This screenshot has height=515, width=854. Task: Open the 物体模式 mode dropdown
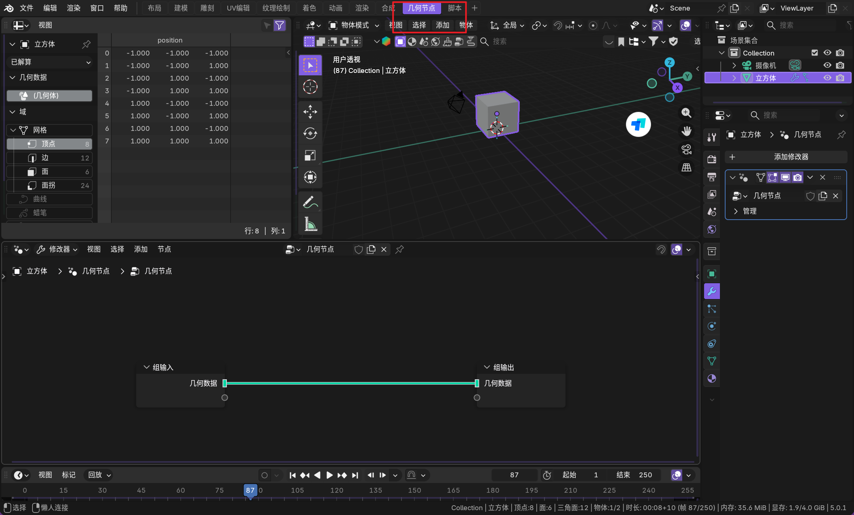click(354, 26)
